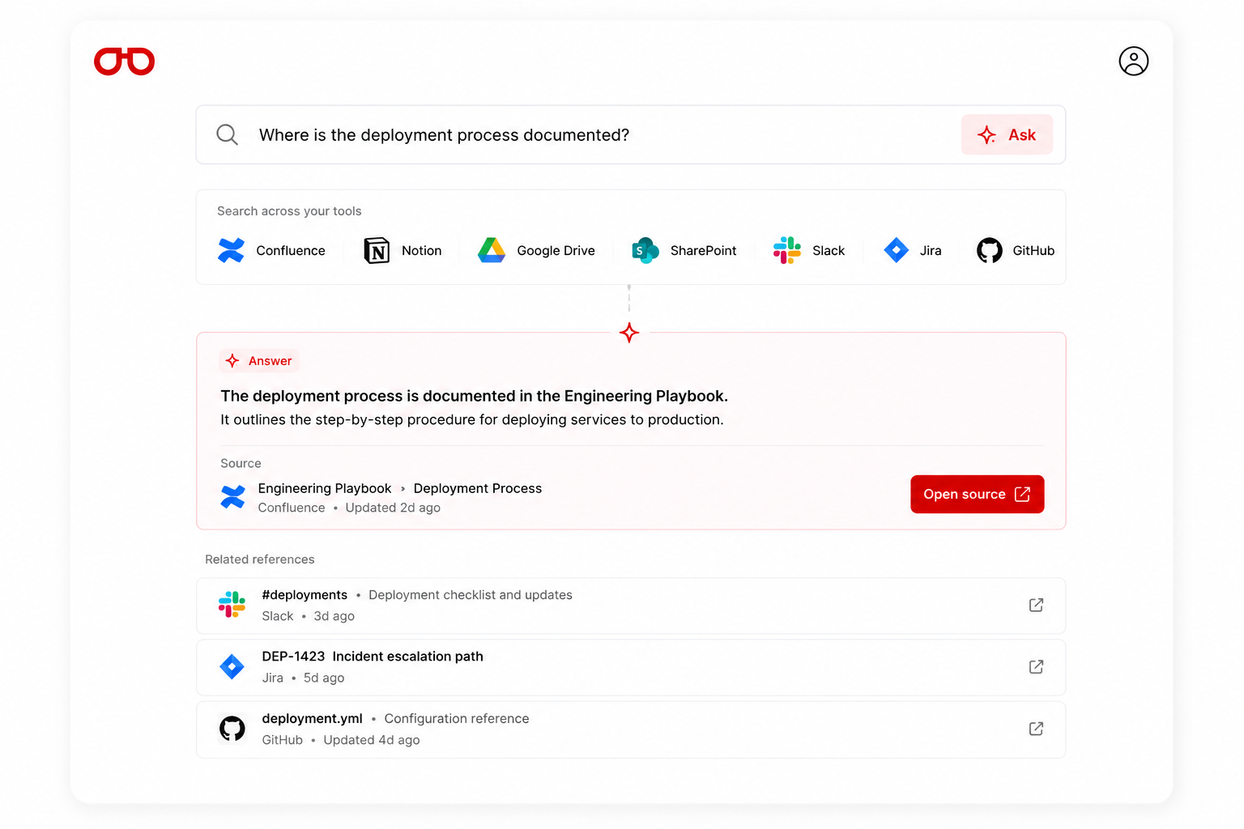
Task: Open DEP-1423 Jira ticket external link
Action: click(1036, 666)
